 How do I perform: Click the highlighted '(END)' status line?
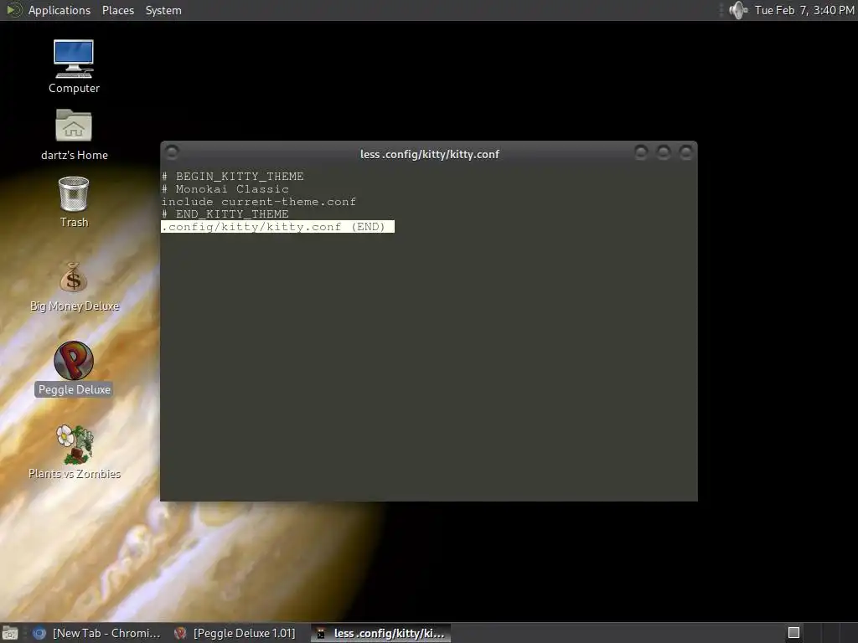277,226
